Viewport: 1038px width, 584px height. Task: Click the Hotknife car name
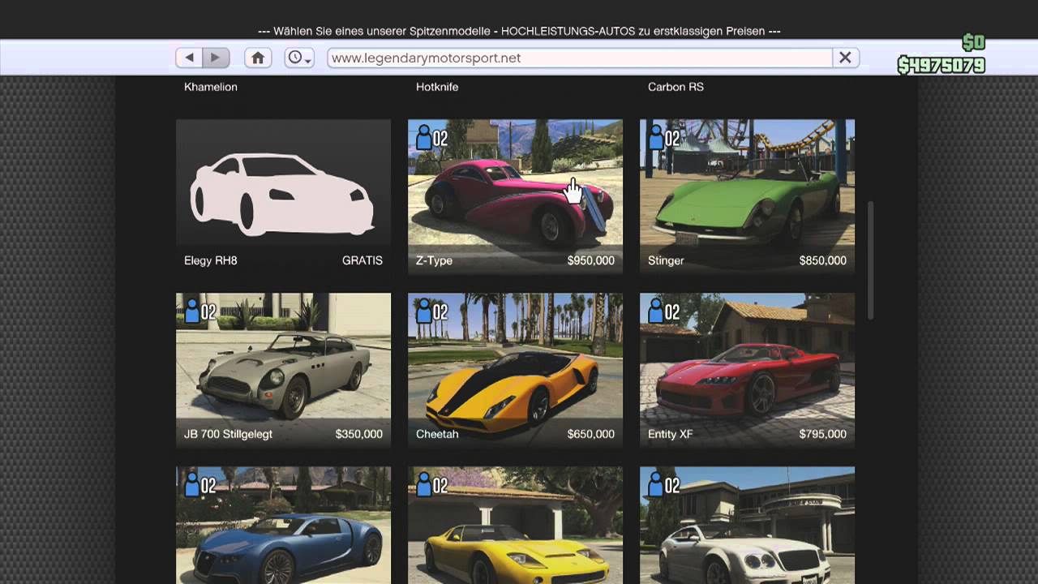click(x=437, y=87)
